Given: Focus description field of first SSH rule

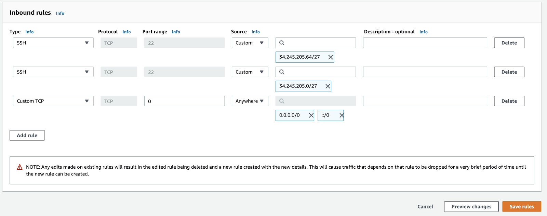Looking at the screenshot, I should point(425,43).
